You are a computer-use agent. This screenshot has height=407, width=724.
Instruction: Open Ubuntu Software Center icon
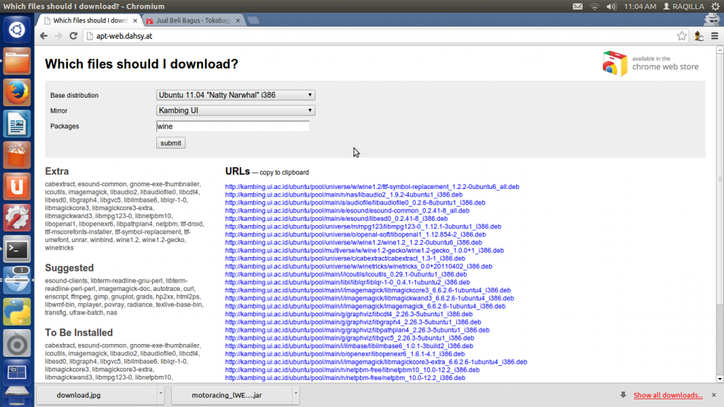point(17,156)
